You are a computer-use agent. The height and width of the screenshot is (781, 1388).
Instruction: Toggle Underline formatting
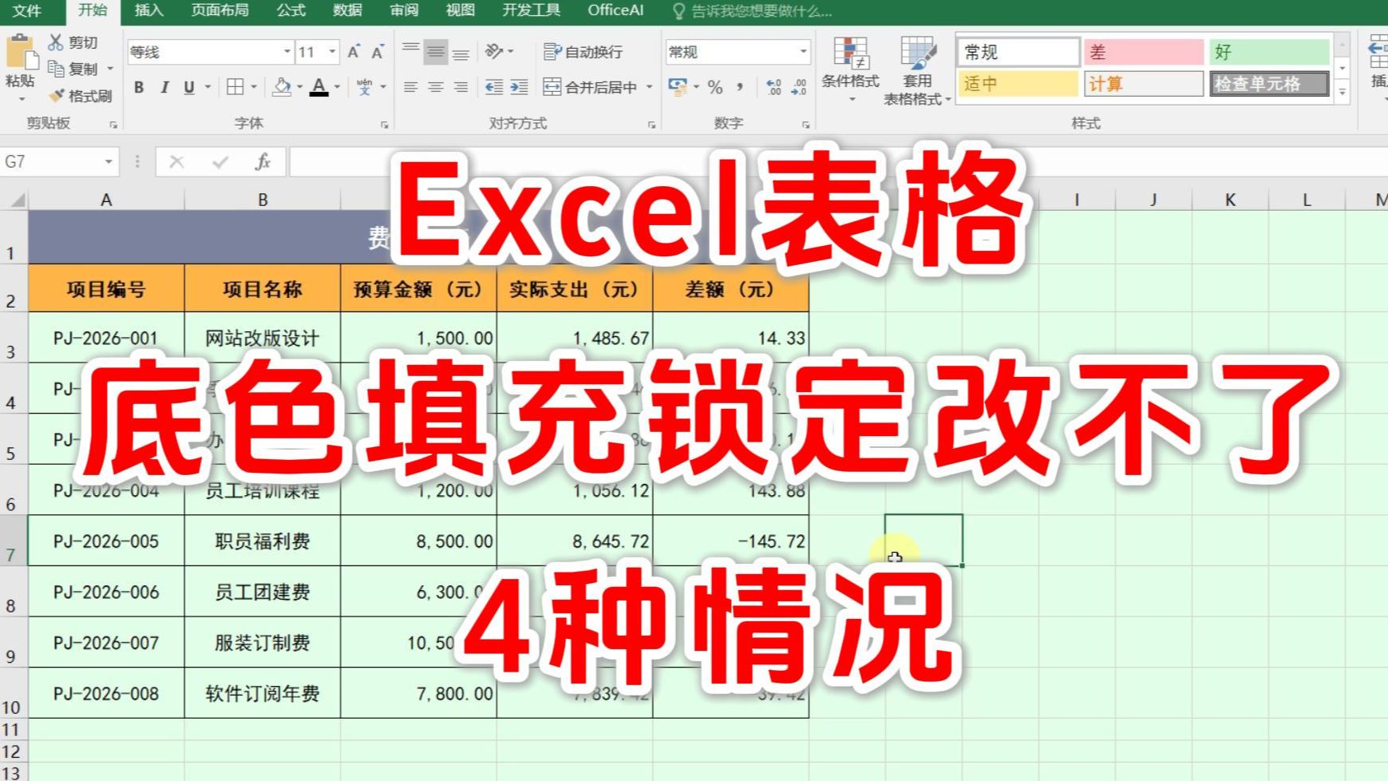(189, 87)
